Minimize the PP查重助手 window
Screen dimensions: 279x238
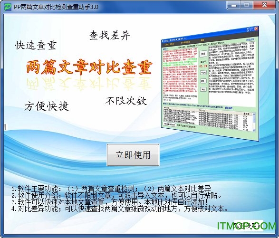[x=234, y=5]
